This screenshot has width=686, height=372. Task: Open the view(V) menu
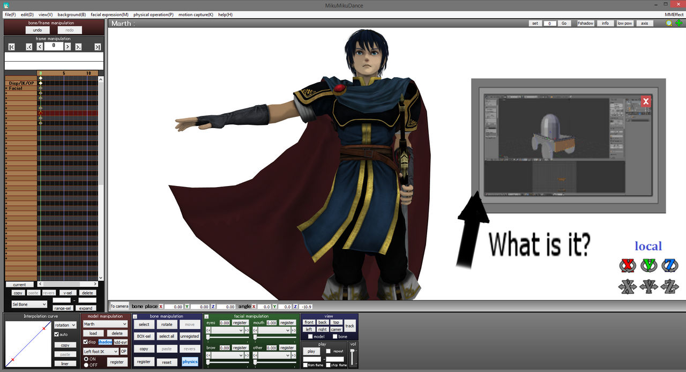click(46, 14)
